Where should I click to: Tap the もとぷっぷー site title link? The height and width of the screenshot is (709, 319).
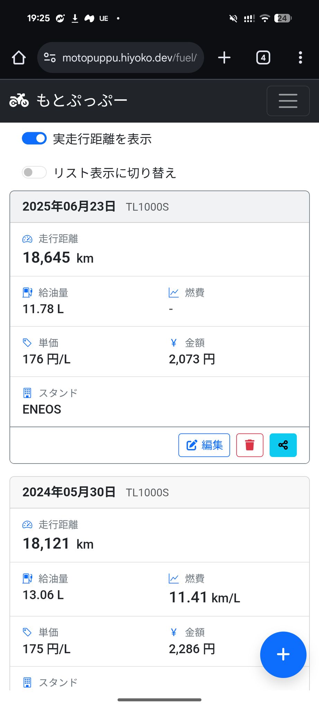click(82, 101)
